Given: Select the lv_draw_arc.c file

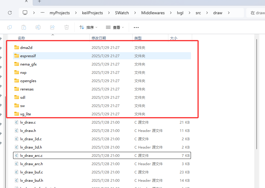Looking at the screenshot, I should (x=31, y=155).
